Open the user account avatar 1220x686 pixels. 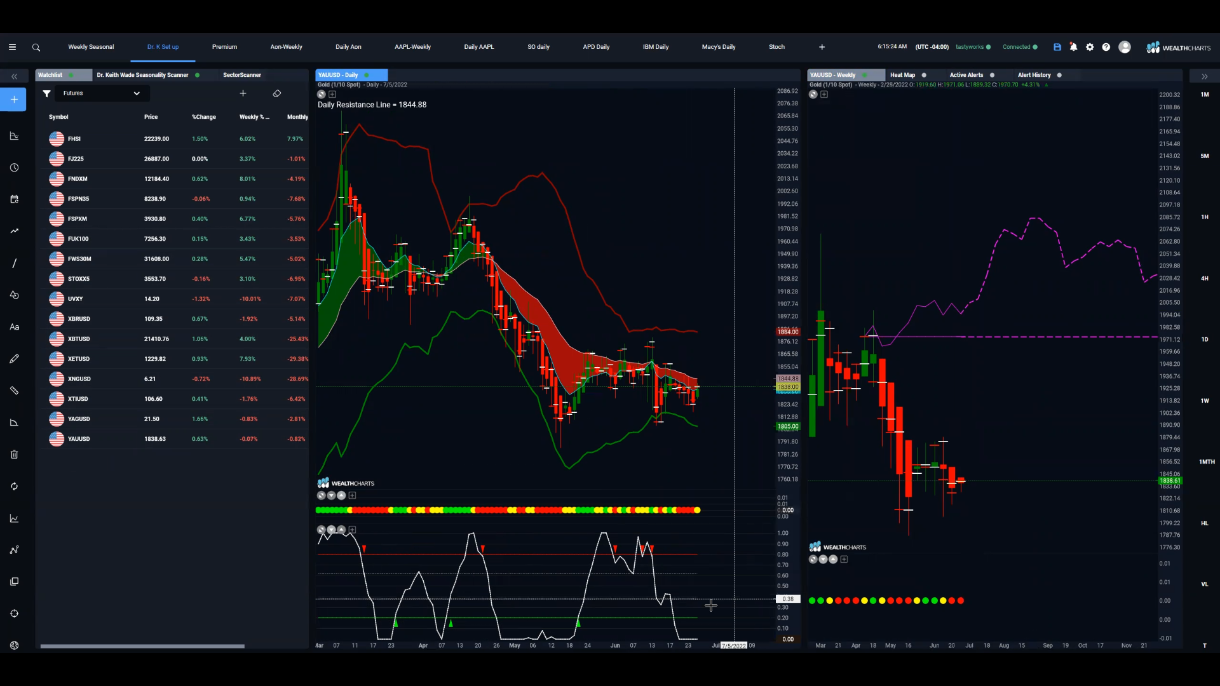1125,47
